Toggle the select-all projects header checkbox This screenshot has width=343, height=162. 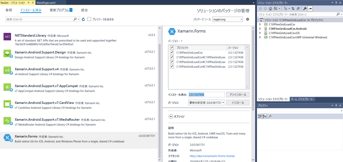click(172, 48)
